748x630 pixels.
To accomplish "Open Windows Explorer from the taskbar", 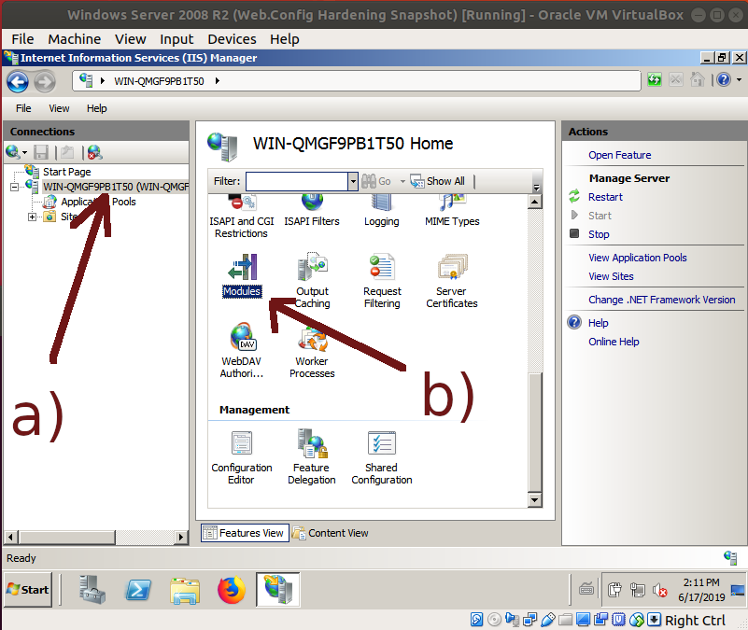I will pyautogui.click(x=185, y=591).
